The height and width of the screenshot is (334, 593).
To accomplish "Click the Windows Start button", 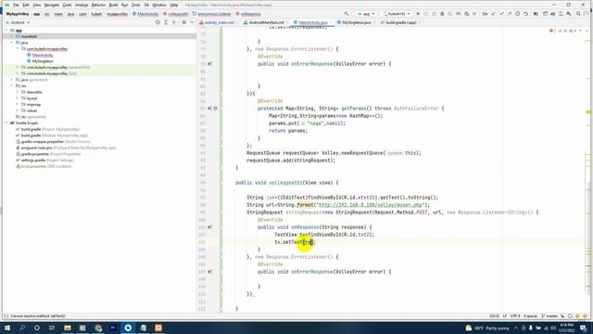I will (x=7, y=328).
